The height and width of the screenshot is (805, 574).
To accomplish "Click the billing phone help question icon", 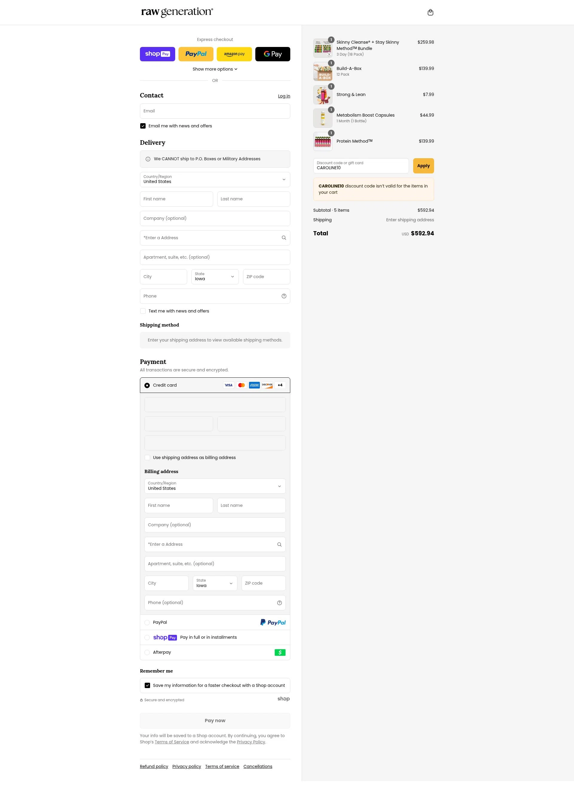I will 279,603.
